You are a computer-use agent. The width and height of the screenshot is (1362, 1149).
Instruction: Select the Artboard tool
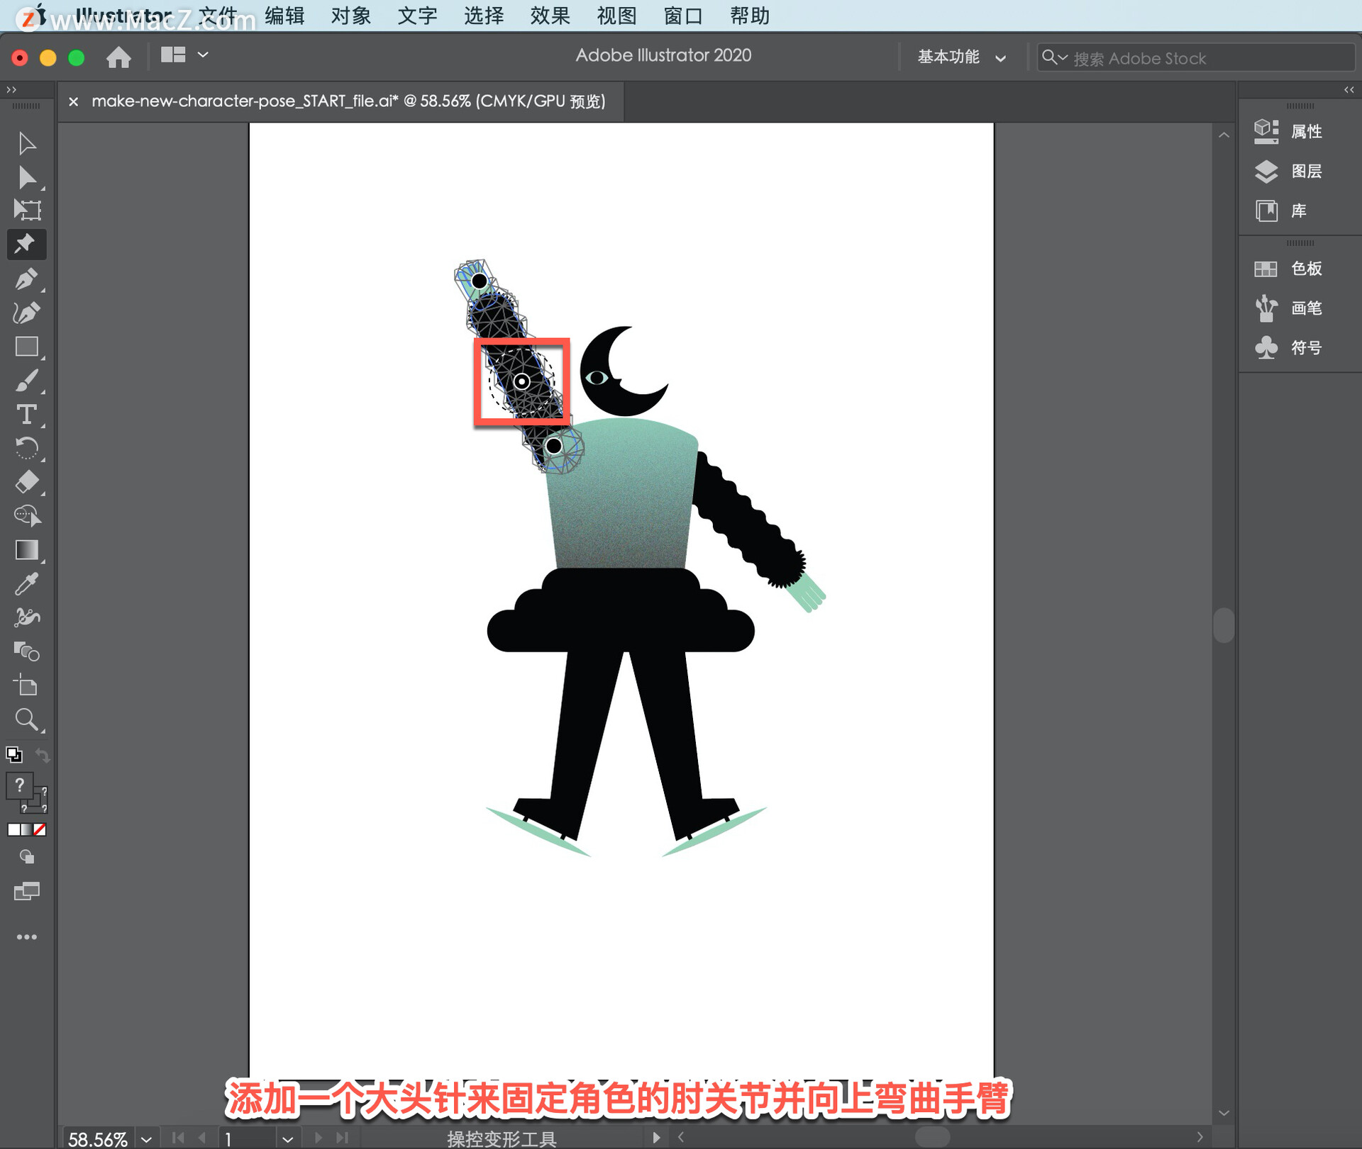[27, 685]
